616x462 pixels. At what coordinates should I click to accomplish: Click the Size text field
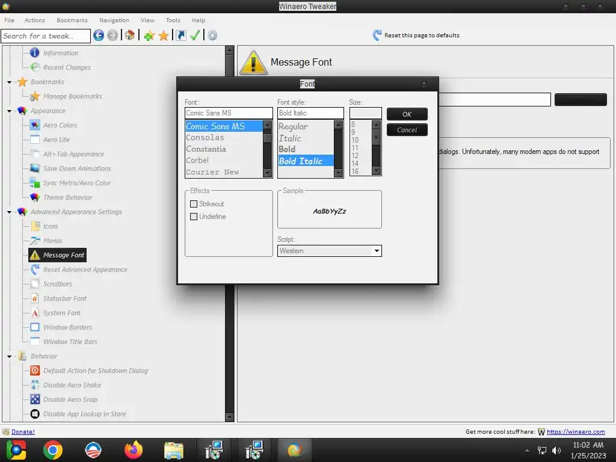click(365, 113)
